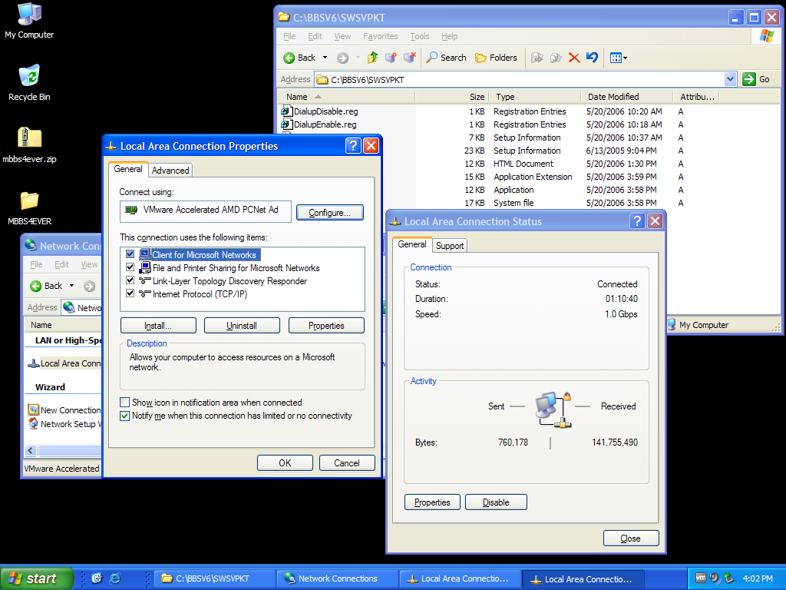The image size is (786, 590).
Task: Click the Disable button in connection status
Action: click(496, 502)
